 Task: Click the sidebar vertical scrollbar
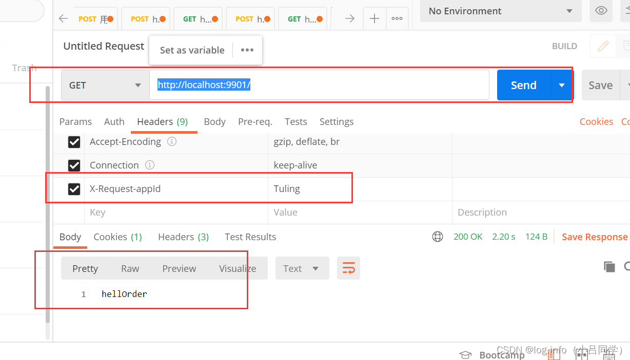(48, 205)
